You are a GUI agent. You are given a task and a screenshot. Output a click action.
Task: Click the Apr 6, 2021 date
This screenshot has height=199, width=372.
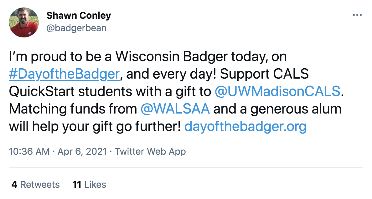pyautogui.click(x=82, y=152)
